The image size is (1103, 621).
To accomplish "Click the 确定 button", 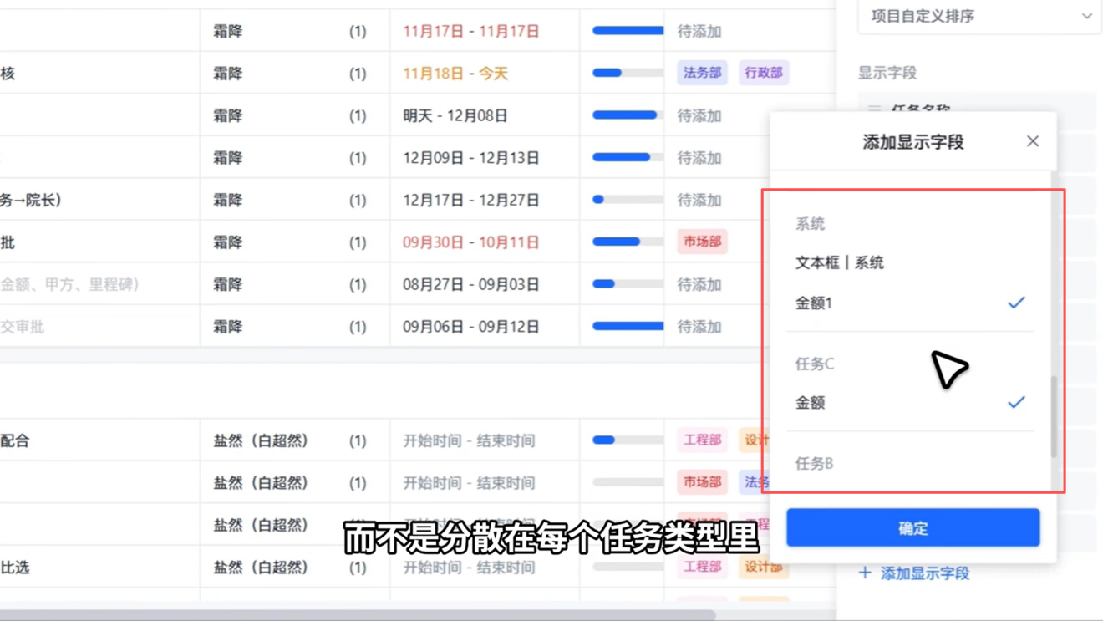I will (x=912, y=527).
